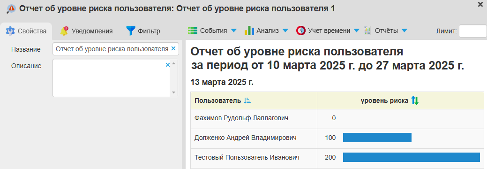Image resolution: width=487 pixels, height=169 pixels.
Task: Click Описание scrollbar up arrow
Action: click(173, 63)
